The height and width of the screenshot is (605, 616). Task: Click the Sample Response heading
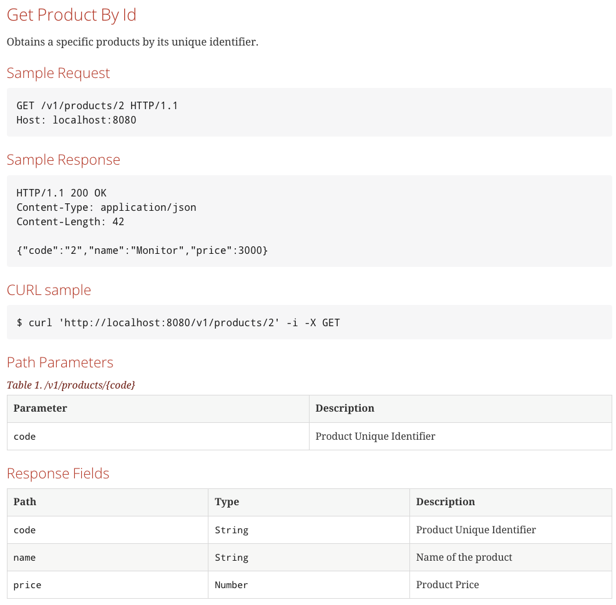click(63, 160)
